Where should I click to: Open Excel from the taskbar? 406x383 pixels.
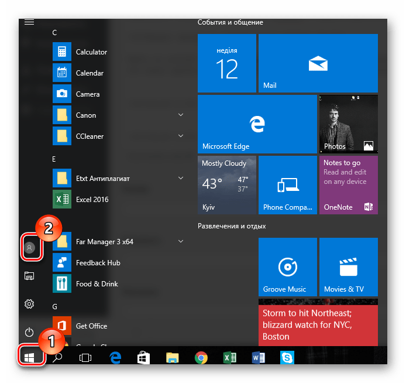click(x=230, y=358)
